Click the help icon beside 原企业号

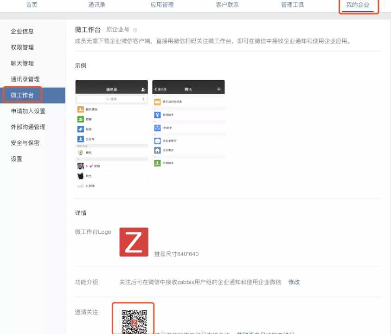[135, 30]
